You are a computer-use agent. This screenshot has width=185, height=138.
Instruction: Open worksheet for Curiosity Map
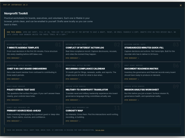[x=73, y=121]
